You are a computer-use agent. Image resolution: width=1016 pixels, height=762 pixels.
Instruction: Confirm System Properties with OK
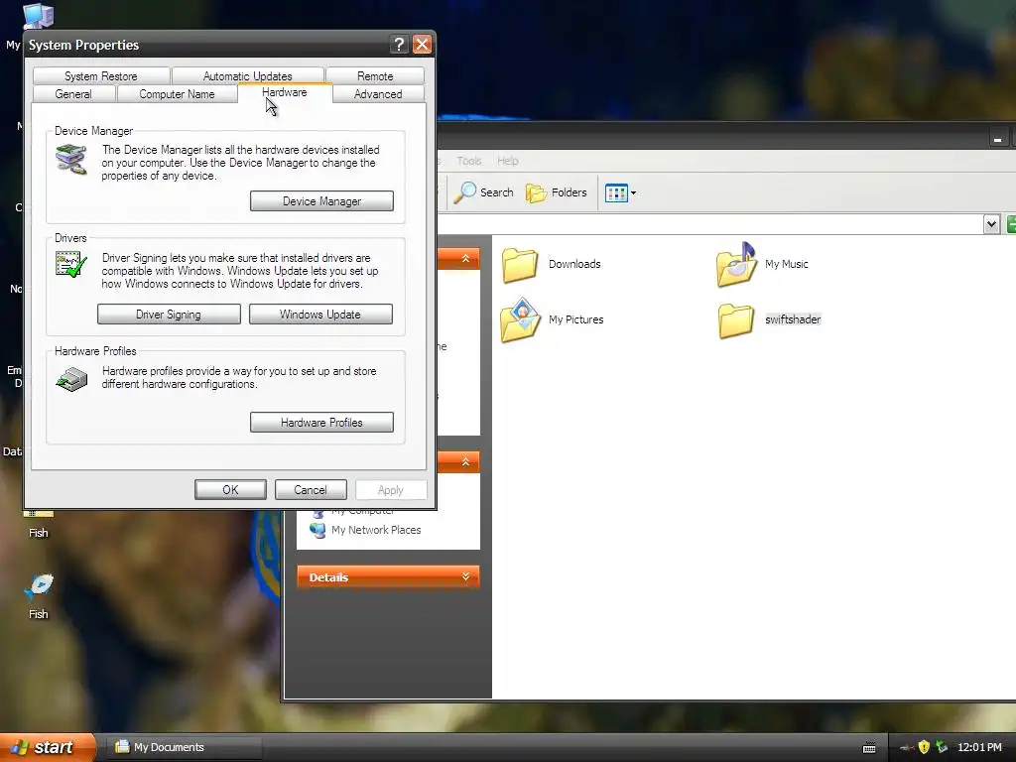(x=230, y=490)
